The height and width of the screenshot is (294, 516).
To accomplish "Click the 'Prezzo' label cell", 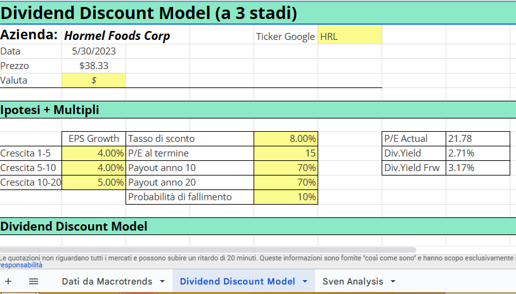I will [30, 66].
